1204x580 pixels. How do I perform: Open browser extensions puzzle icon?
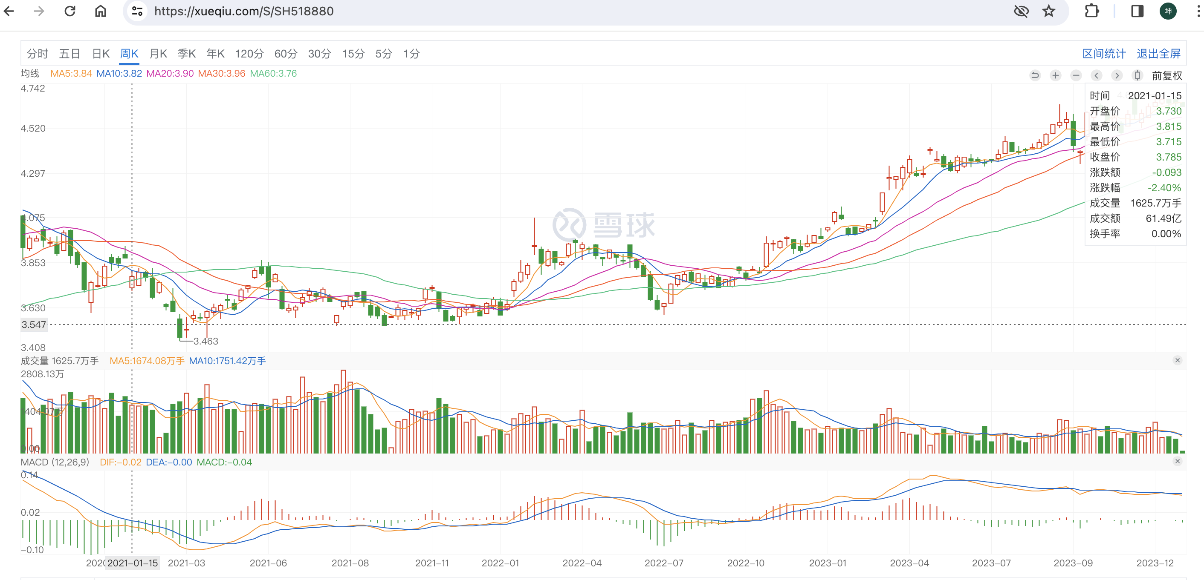1092,11
